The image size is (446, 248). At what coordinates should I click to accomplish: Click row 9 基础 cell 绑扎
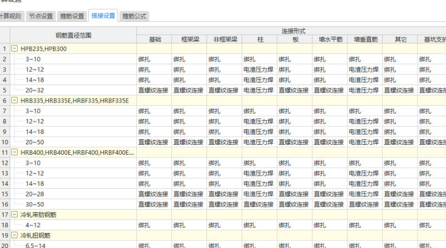point(154,132)
